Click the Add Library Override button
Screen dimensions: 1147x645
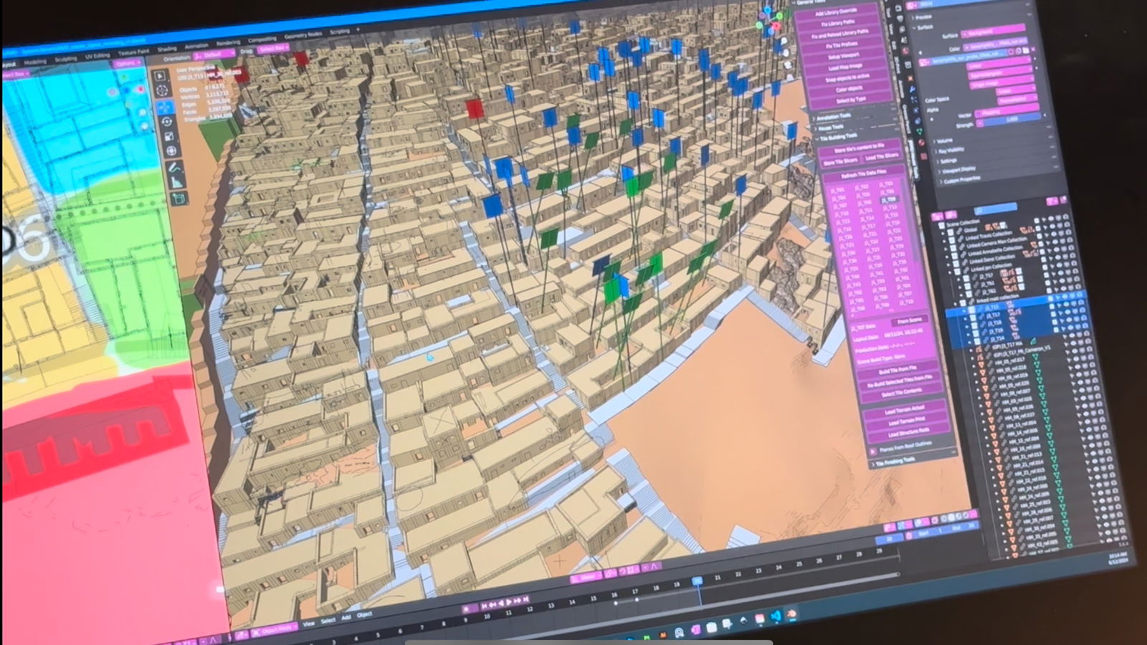(x=837, y=12)
